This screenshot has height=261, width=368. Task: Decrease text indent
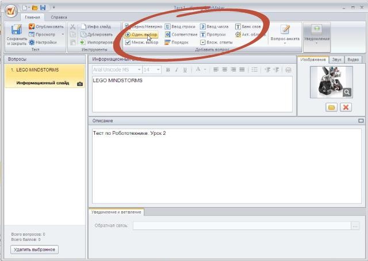(x=267, y=69)
